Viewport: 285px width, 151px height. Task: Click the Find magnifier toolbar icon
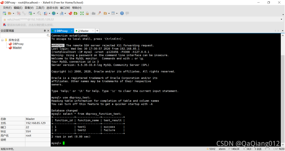39,13
